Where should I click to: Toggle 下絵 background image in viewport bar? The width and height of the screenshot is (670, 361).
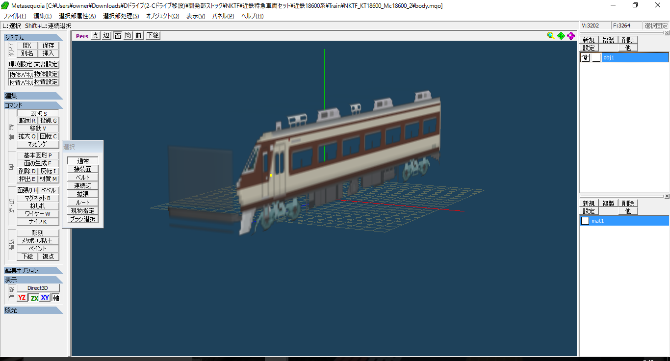click(x=153, y=35)
